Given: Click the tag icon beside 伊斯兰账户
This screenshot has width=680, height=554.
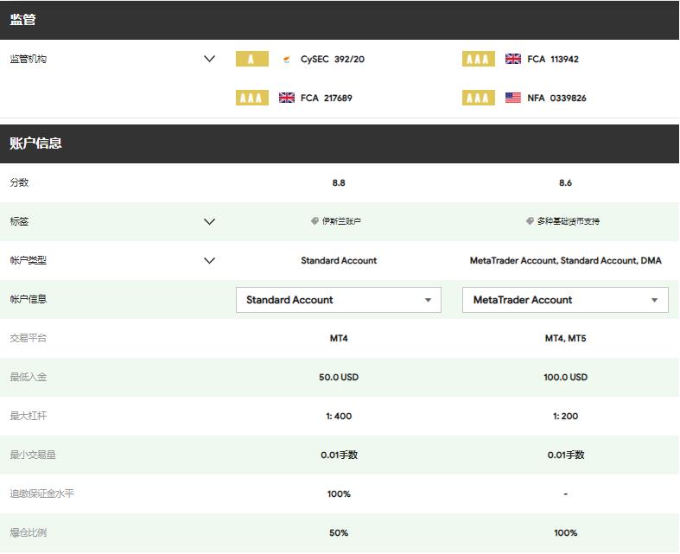Looking at the screenshot, I should pos(315,221).
